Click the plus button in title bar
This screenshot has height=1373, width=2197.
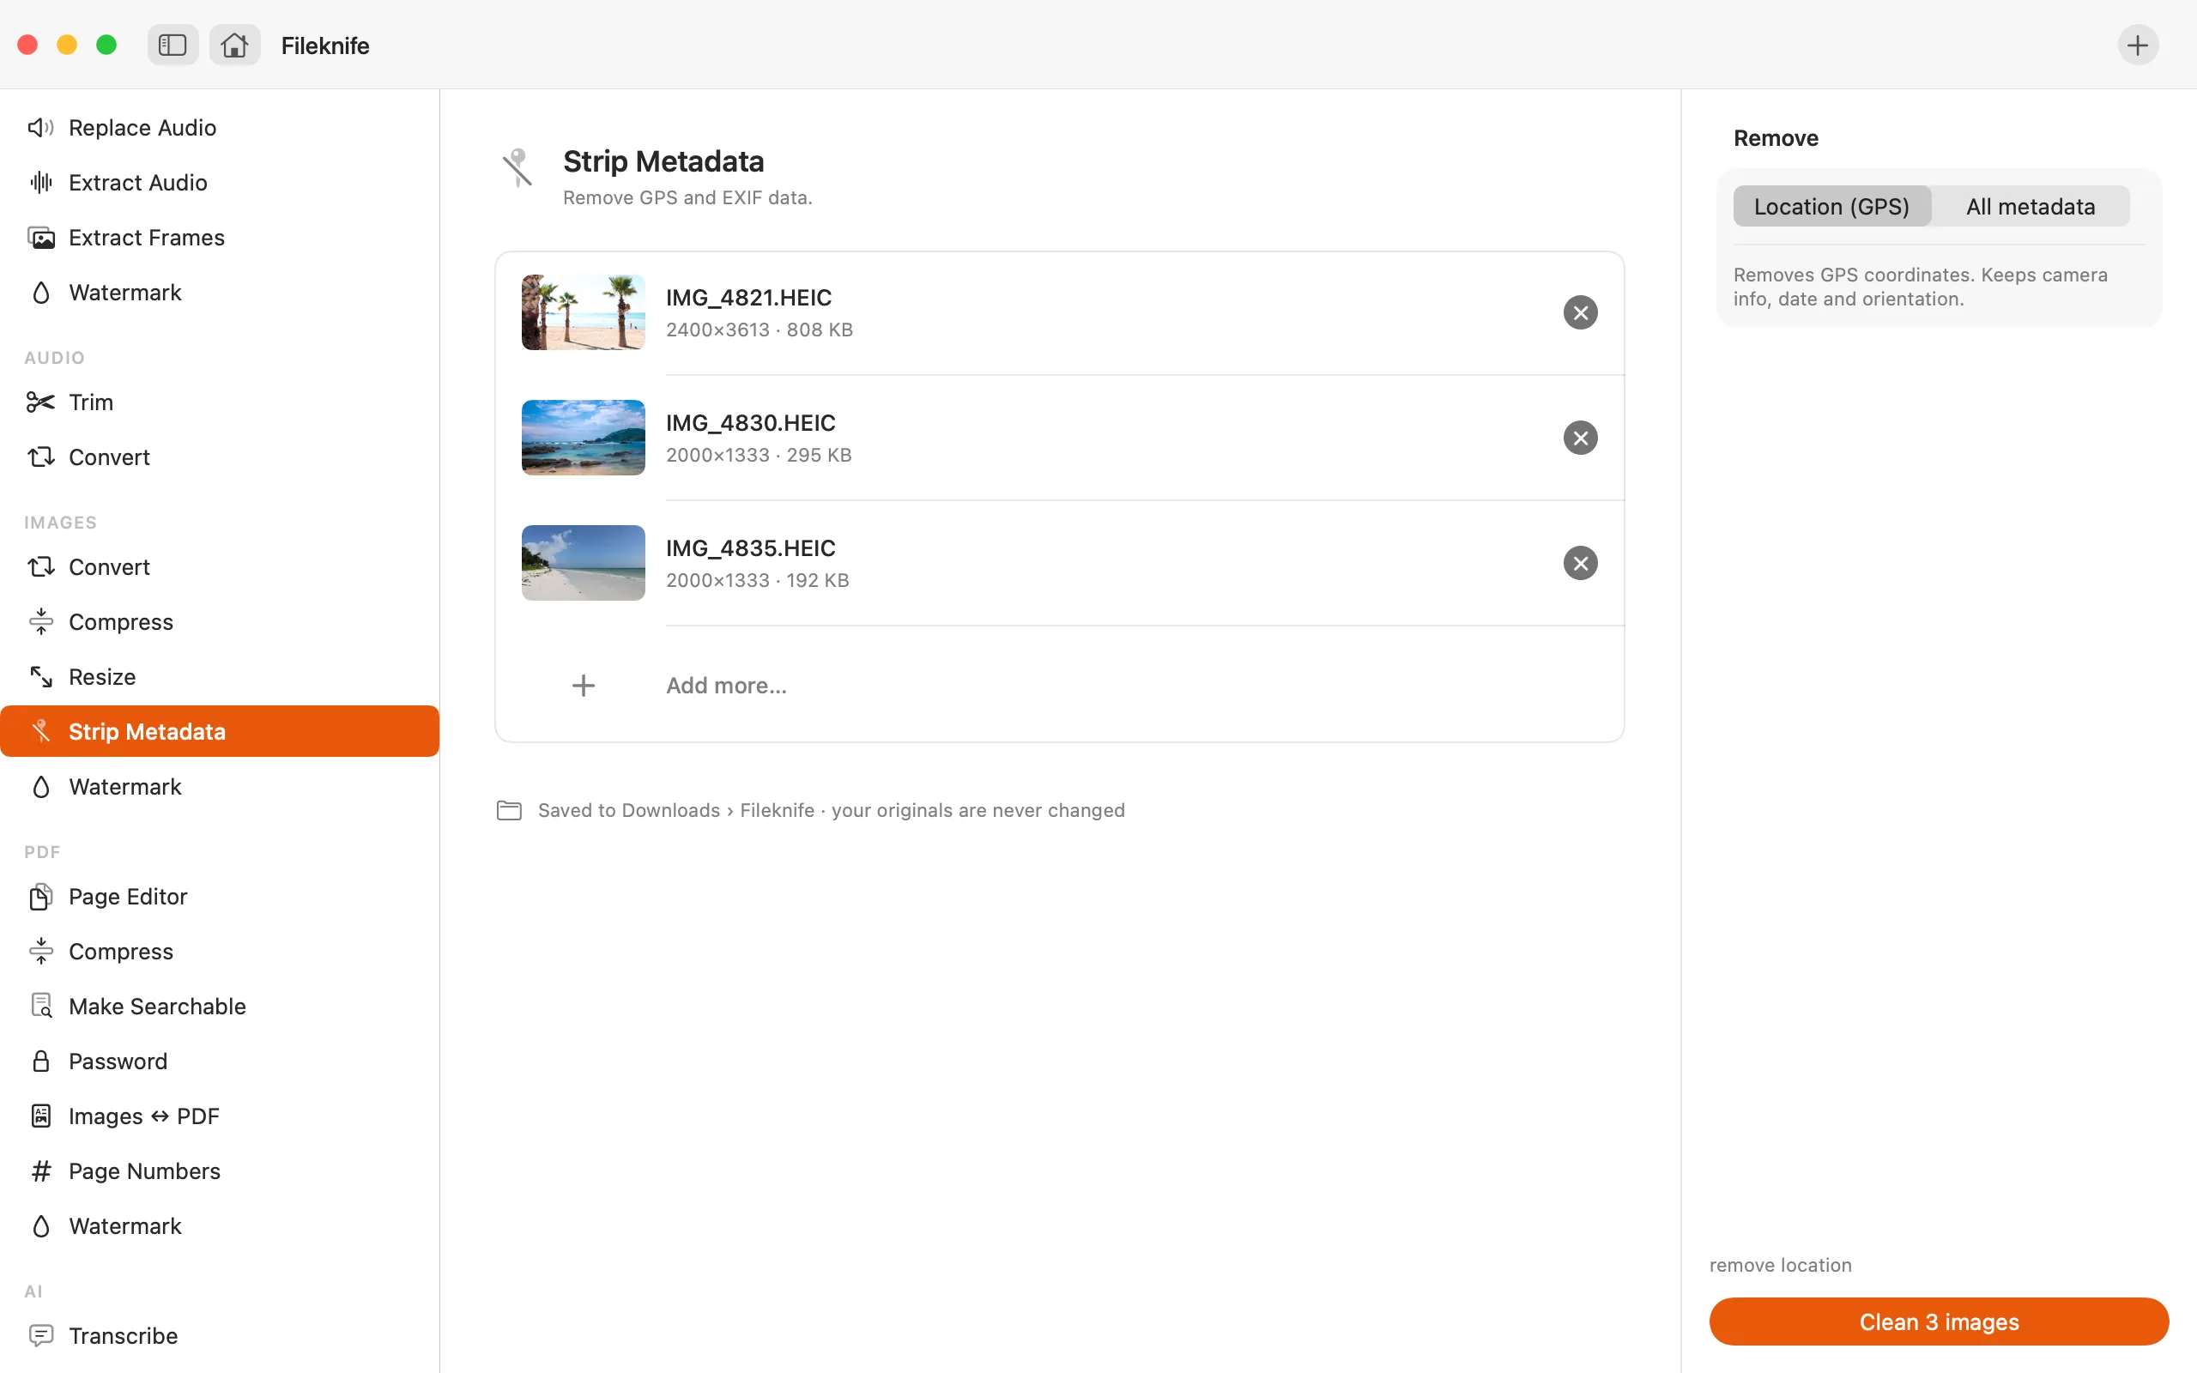coord(2138,45)
